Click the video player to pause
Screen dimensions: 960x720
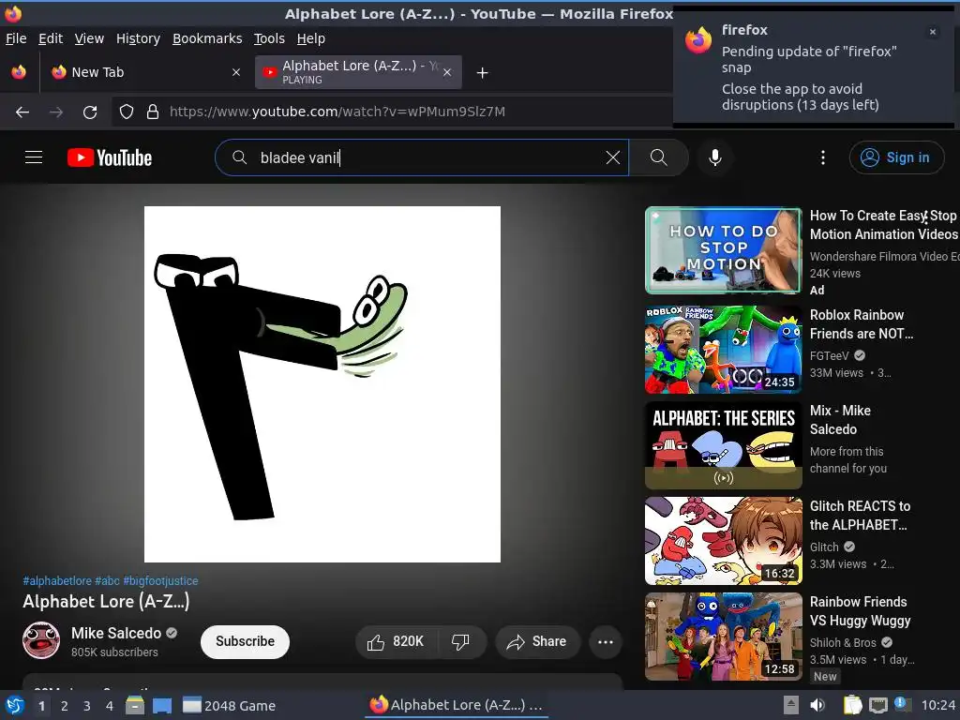(x=322, y=383)
